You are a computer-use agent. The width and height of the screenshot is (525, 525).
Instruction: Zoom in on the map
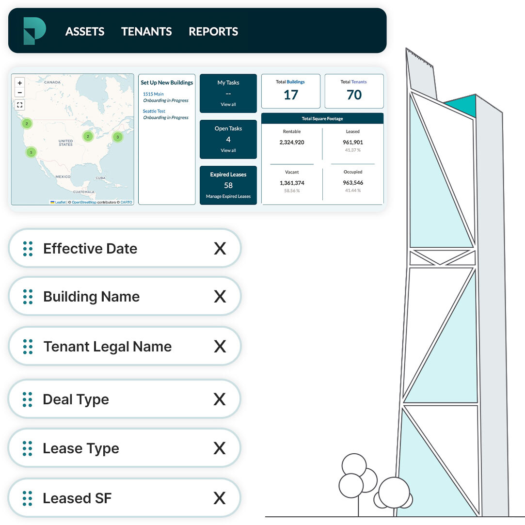[x=20, y=83]
